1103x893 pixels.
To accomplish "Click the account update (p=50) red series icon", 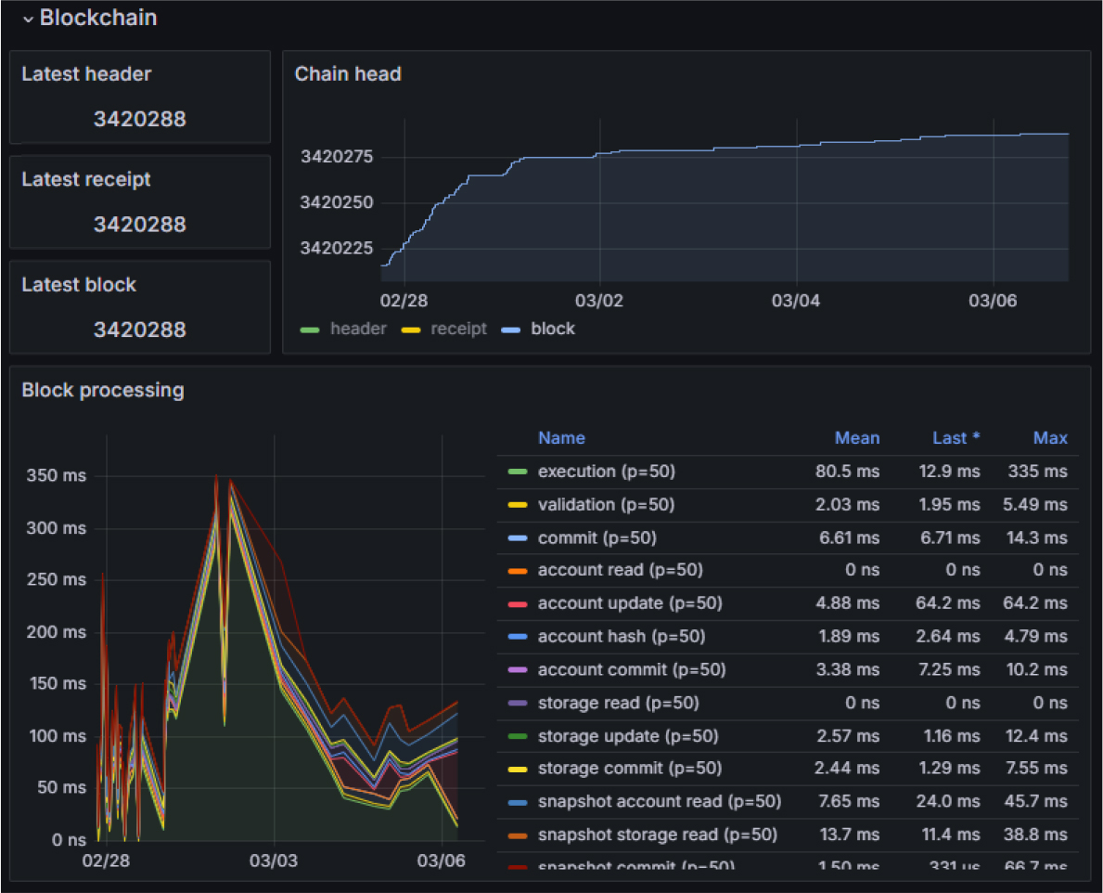I will [518, 604].
